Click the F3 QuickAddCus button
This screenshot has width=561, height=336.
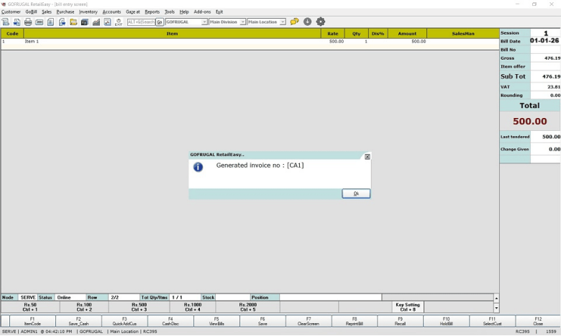(x=124, y=321)
